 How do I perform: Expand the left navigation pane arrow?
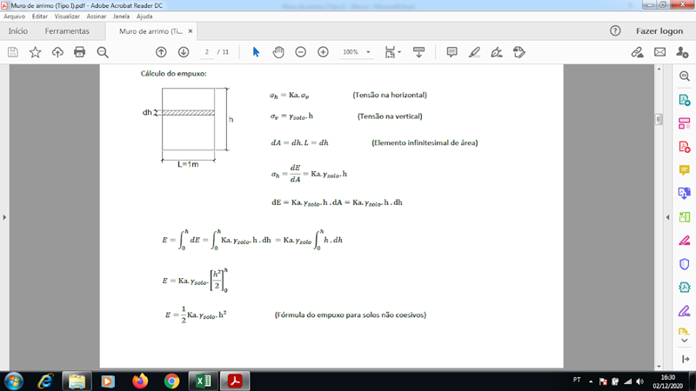pos(4,217)
